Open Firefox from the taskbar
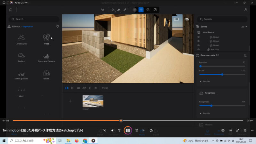 point(76,140)
